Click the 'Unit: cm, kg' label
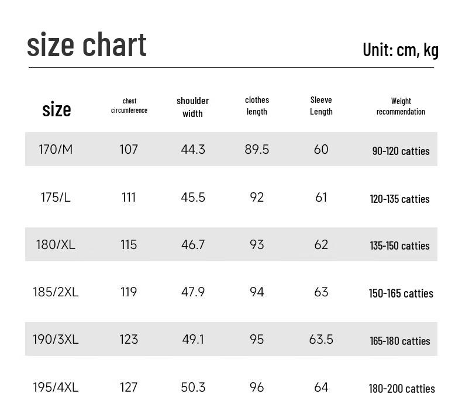The height and width of the screenshot is (415, 462). 400,50
